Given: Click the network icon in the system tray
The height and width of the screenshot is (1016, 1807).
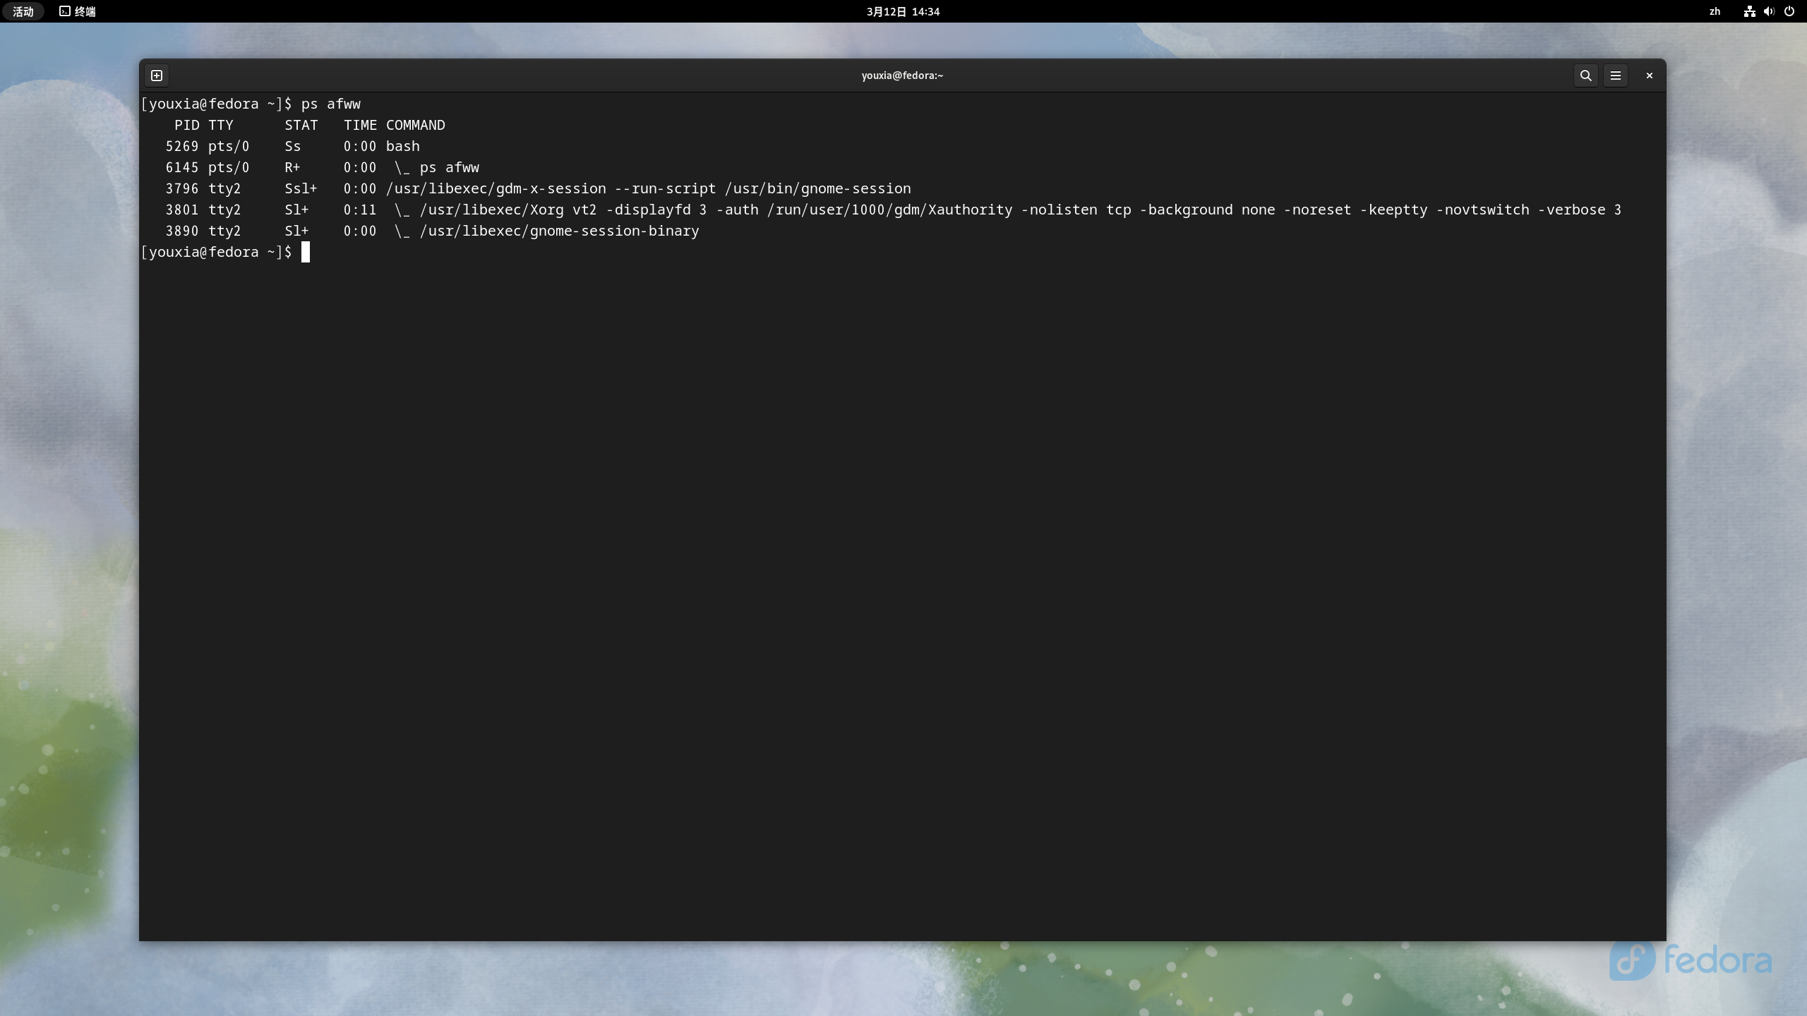Looking at the screenshot, I should point(1748,11).
